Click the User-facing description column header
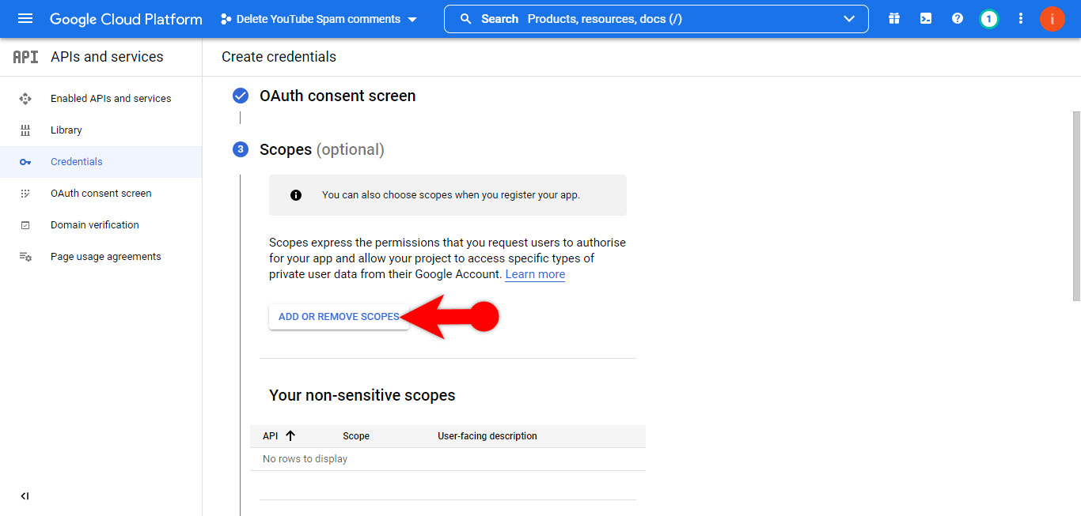 pyautogui.click(x=487, y=436)
